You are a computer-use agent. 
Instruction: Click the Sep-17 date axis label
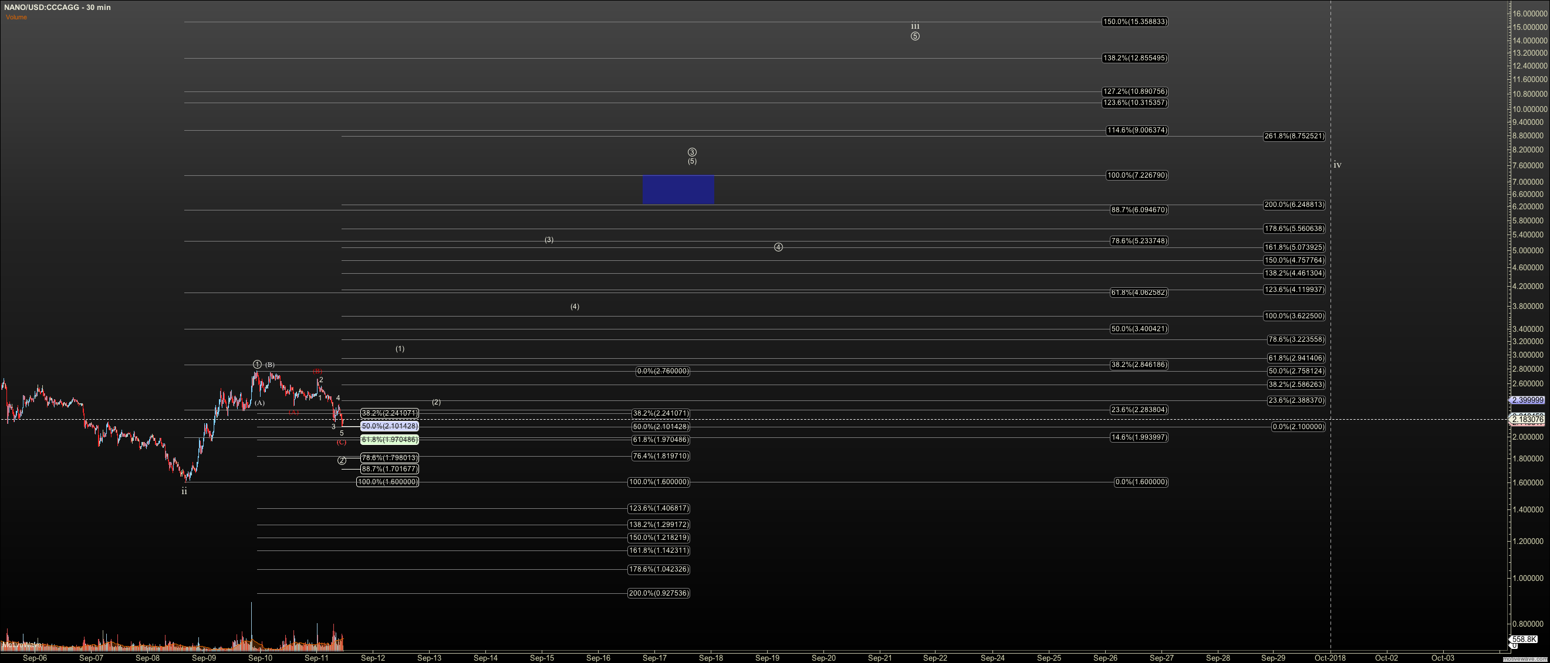pyautogui.click(x=654, y=658)
